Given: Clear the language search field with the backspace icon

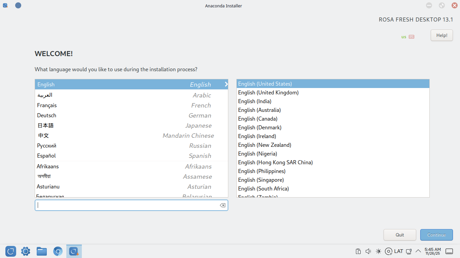Looking at the screenshot, I should tap(223, 205).
